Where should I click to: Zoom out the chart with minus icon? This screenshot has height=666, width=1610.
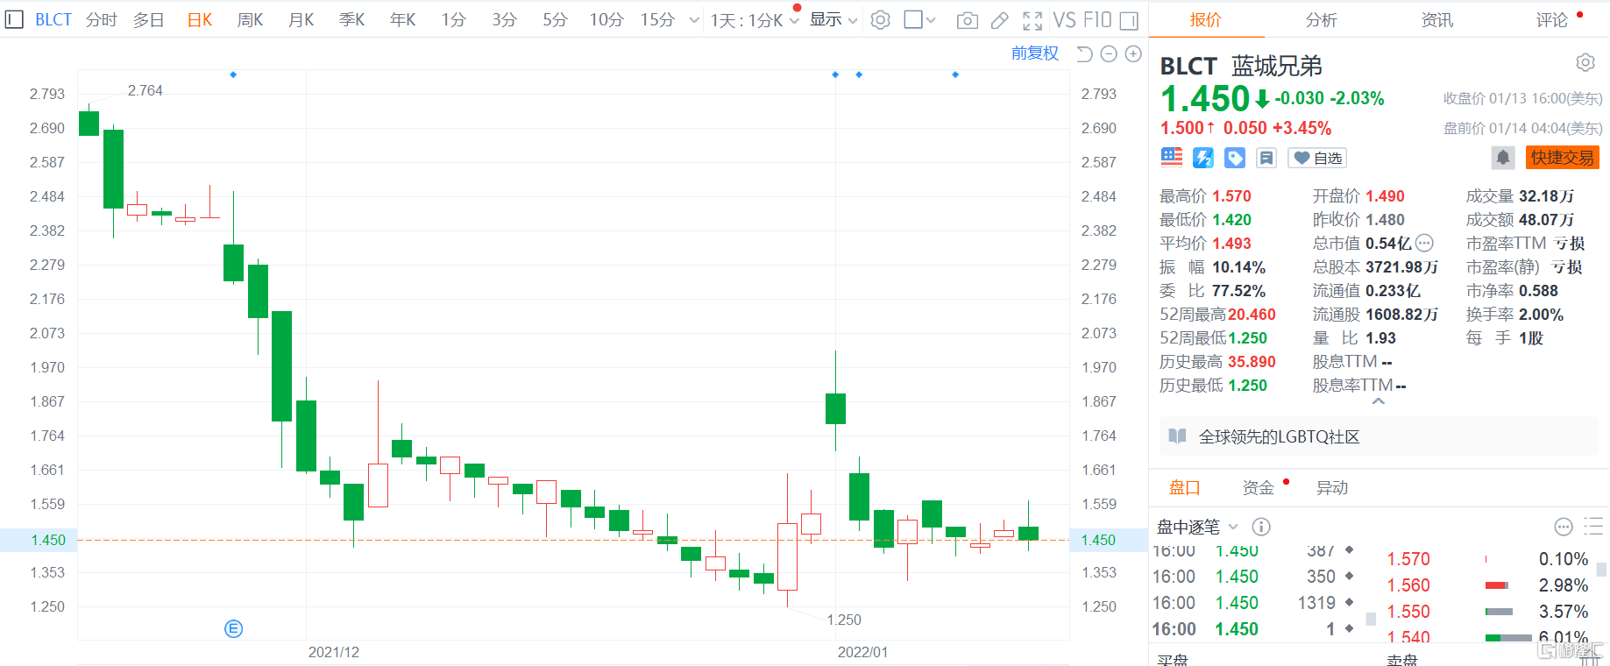(x=1109, y=54)
